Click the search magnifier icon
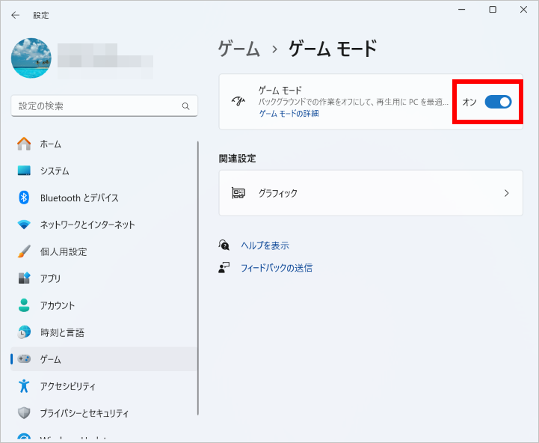The image size is (539, 443). click(185, 106)
